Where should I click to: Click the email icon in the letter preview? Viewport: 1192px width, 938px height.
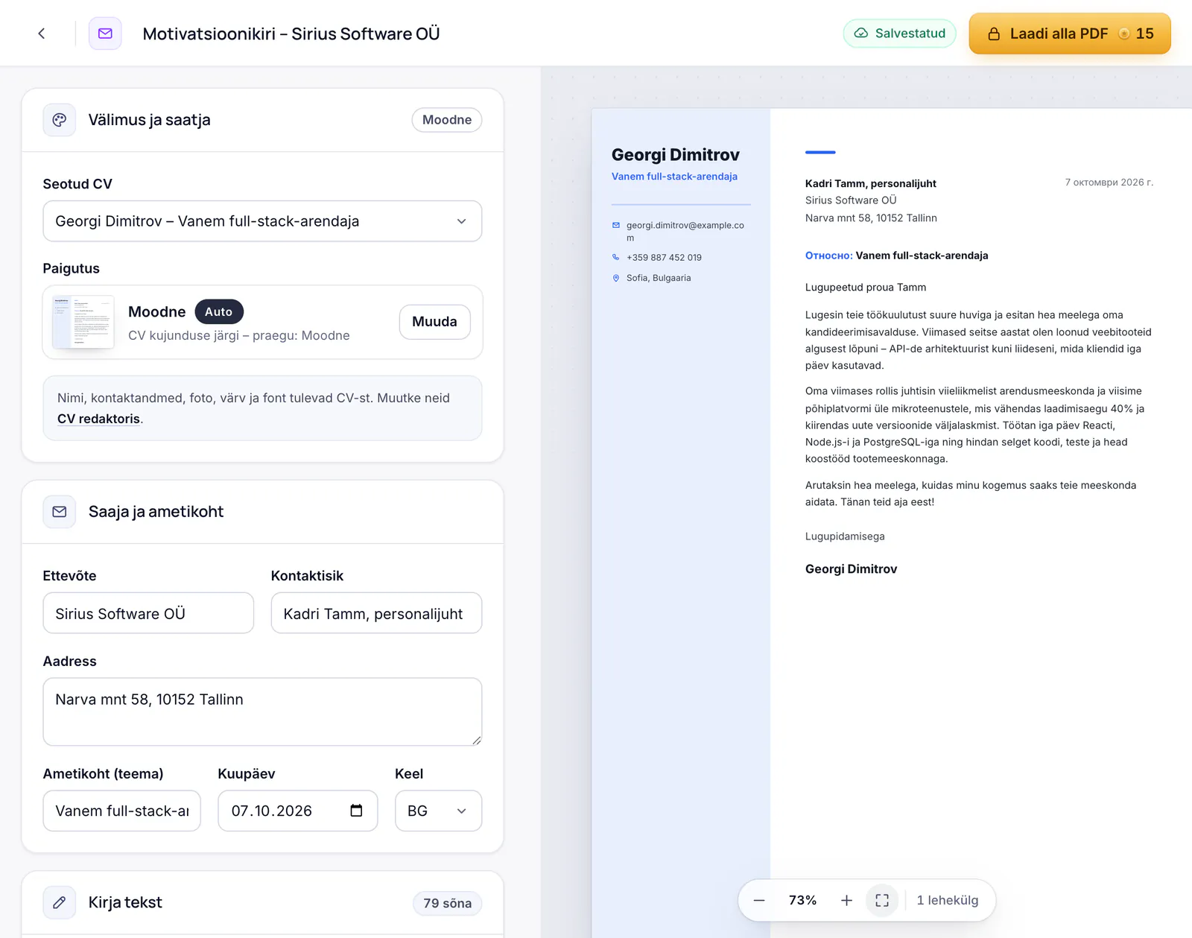[616, 225]
